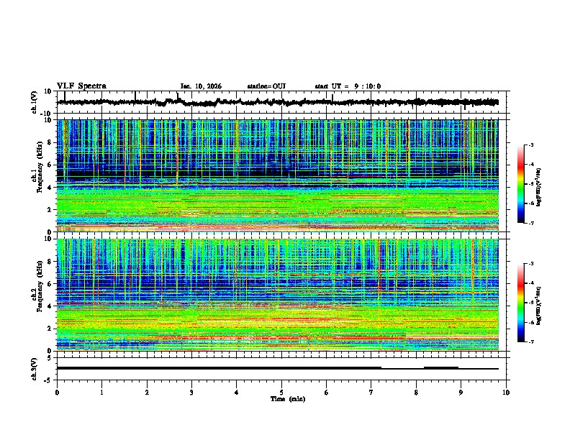Click the ch.1 waveform trace panel
Screen dimensions: 570x440
(283, 102)
